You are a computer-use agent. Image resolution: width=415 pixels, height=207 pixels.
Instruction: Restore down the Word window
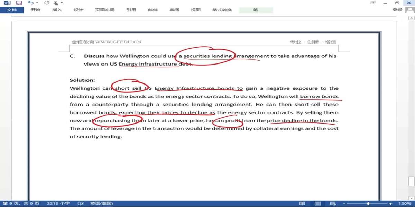(x=397, y=3)
